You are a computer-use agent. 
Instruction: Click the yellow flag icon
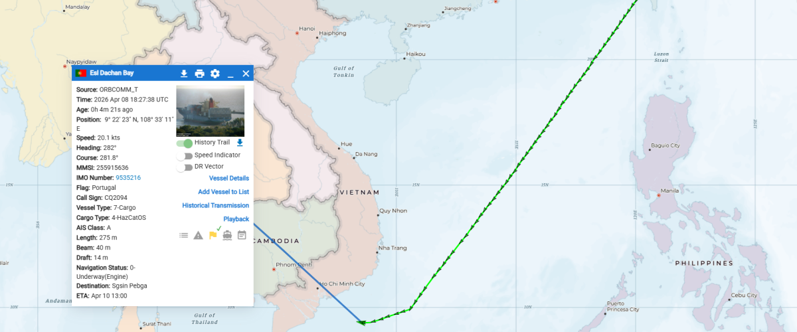click(x=213, y=234)
